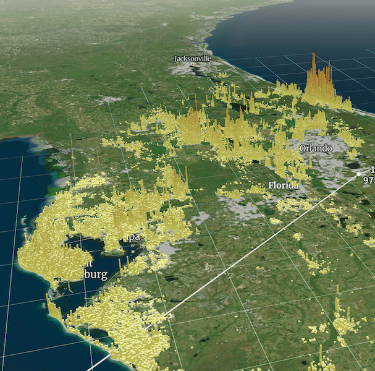Click the Orlando city label
Screen dimensions: 375x371
pos(316,148)
